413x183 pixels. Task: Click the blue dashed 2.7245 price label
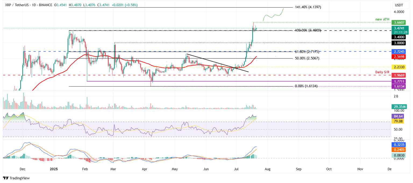coord(399,51)
